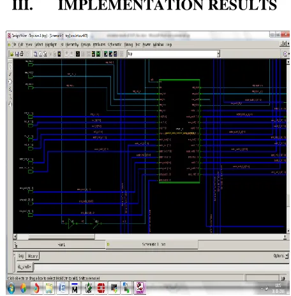This screenshot has height=296, width=291.
Task: Switch to the History tab
Action: tap(33, 256)
